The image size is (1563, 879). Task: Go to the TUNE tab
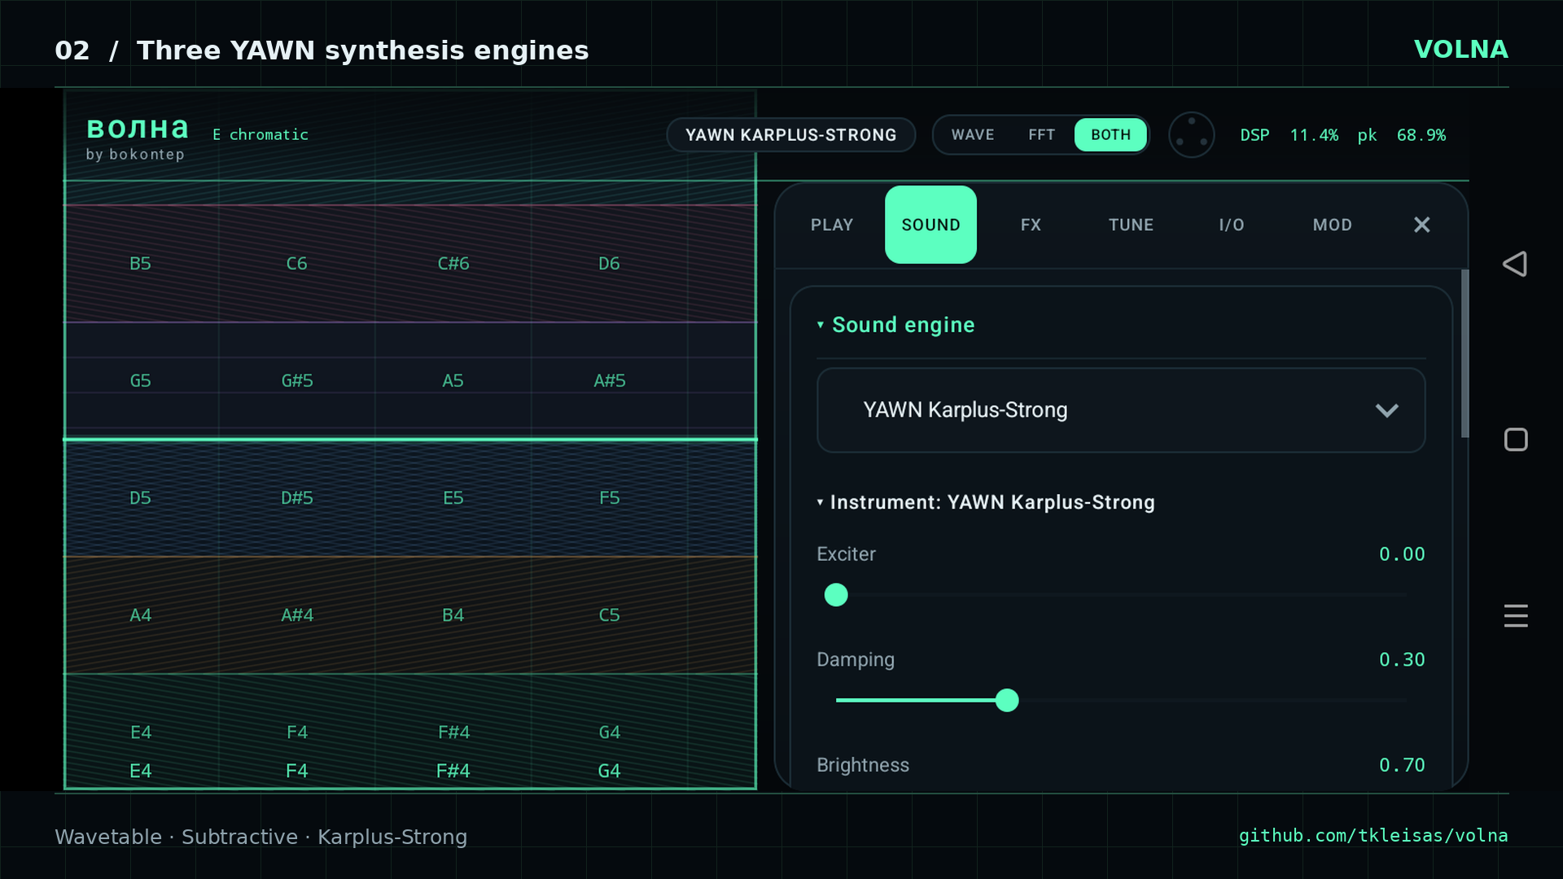tap(1131, 225)
